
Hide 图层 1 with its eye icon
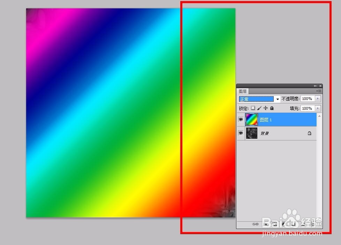click(x=241, y=120)
